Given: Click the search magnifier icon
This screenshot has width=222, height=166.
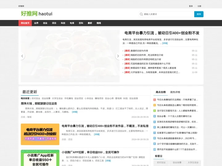Looking at the screenshot, I should point(141,14).
